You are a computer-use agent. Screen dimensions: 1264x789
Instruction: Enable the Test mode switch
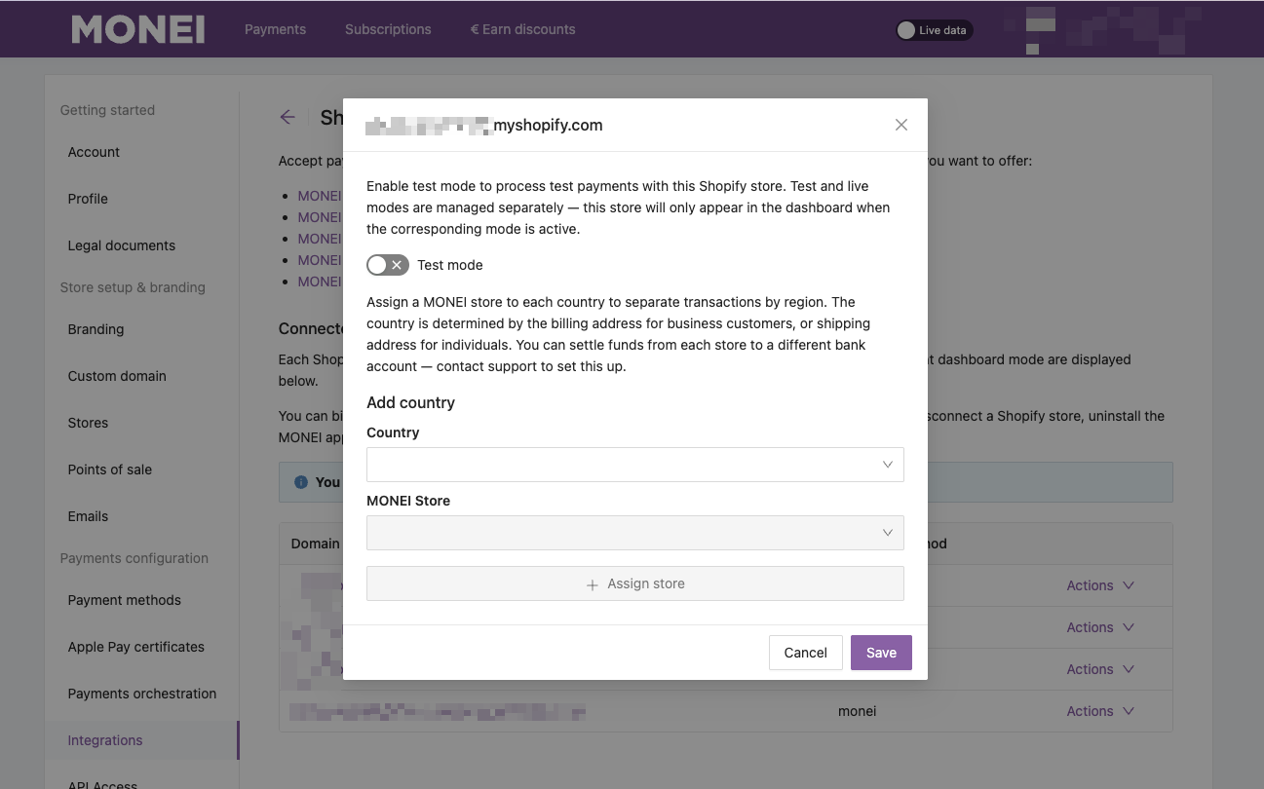pyautogui.click(x=388, y=265)
